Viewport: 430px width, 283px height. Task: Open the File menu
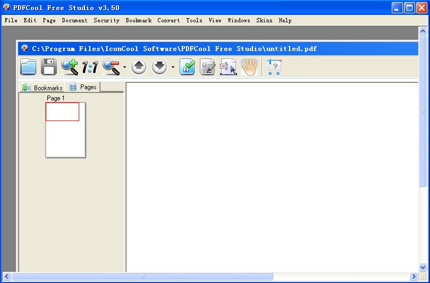click(11, 20)
